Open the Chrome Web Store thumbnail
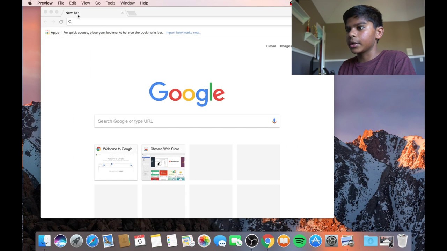The image size is (447, 251). 163,162
